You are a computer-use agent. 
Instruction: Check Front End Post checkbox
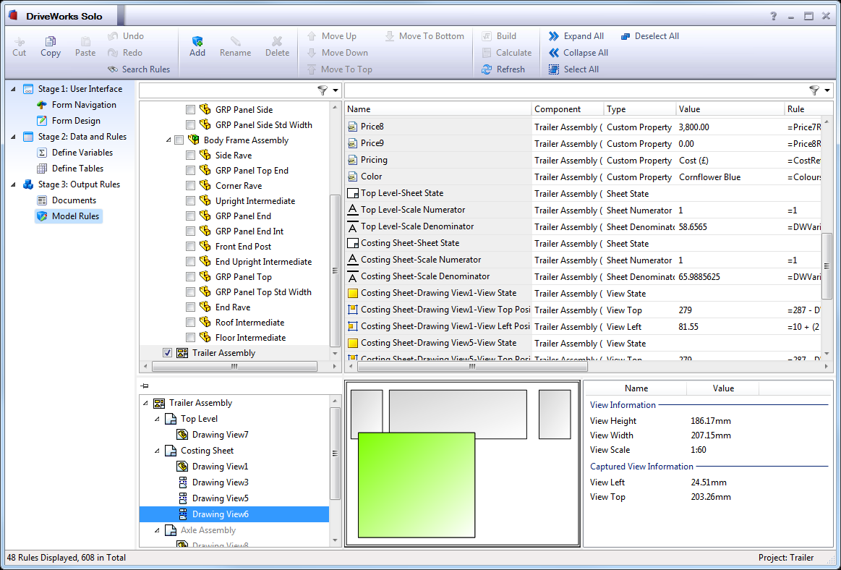[190, 247]
